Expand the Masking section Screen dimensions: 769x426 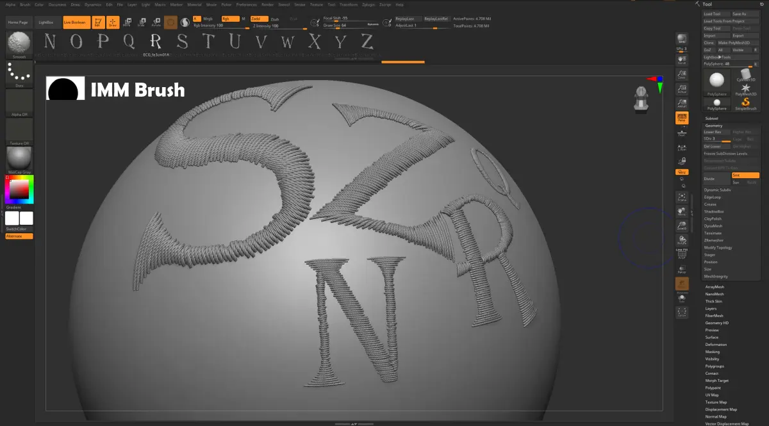(x=712, y=352)
